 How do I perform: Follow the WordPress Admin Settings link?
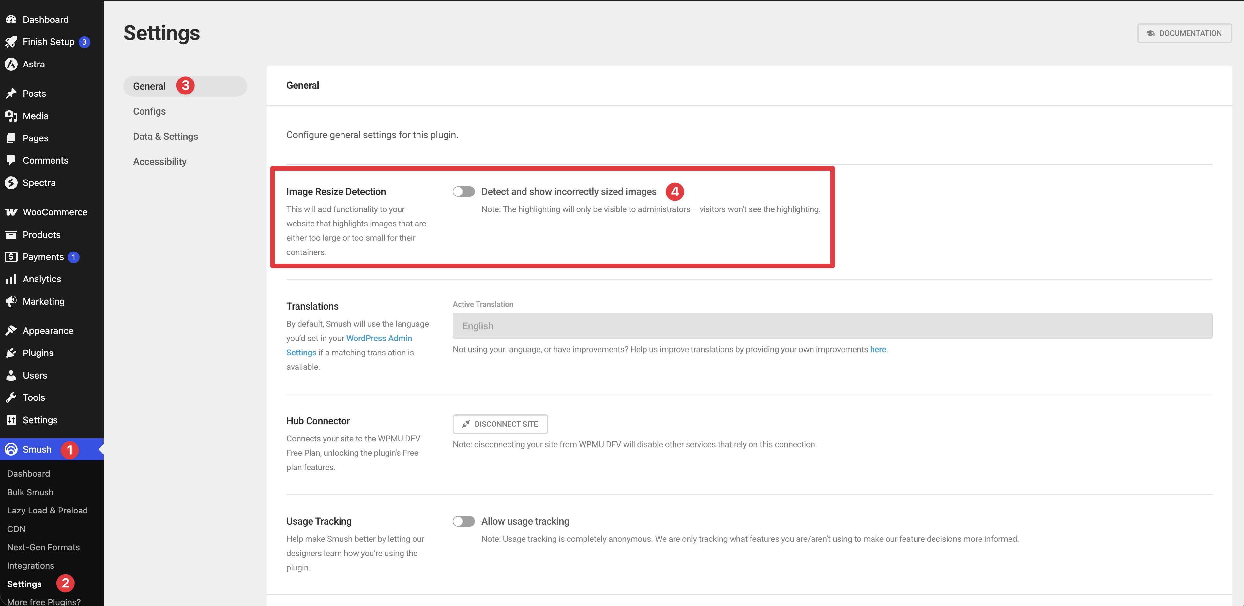click(379, 338)
